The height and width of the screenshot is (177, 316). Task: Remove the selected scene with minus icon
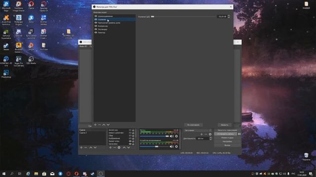point(85,147)
